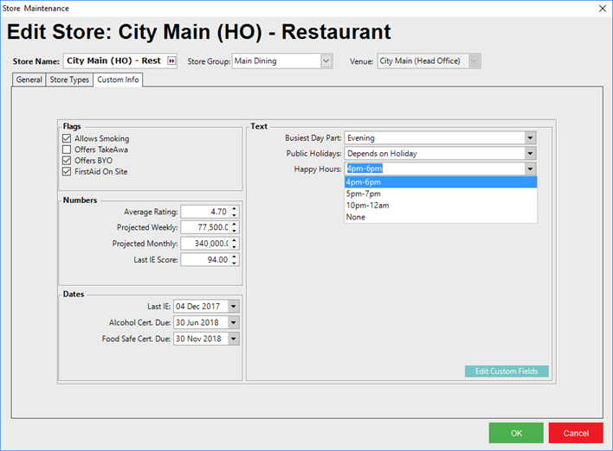Click the arrow icon beside Store Name
This screenshot has height=451, width=613.
[171, 61]
